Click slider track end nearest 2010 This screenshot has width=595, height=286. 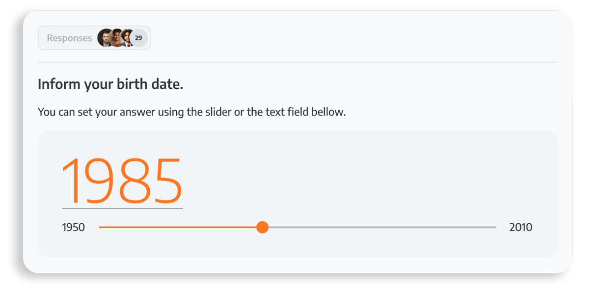coord(494,227)
